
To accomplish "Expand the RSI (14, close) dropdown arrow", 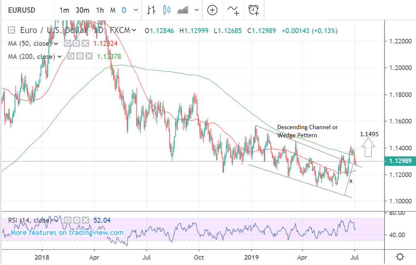I will pos(56,220).
